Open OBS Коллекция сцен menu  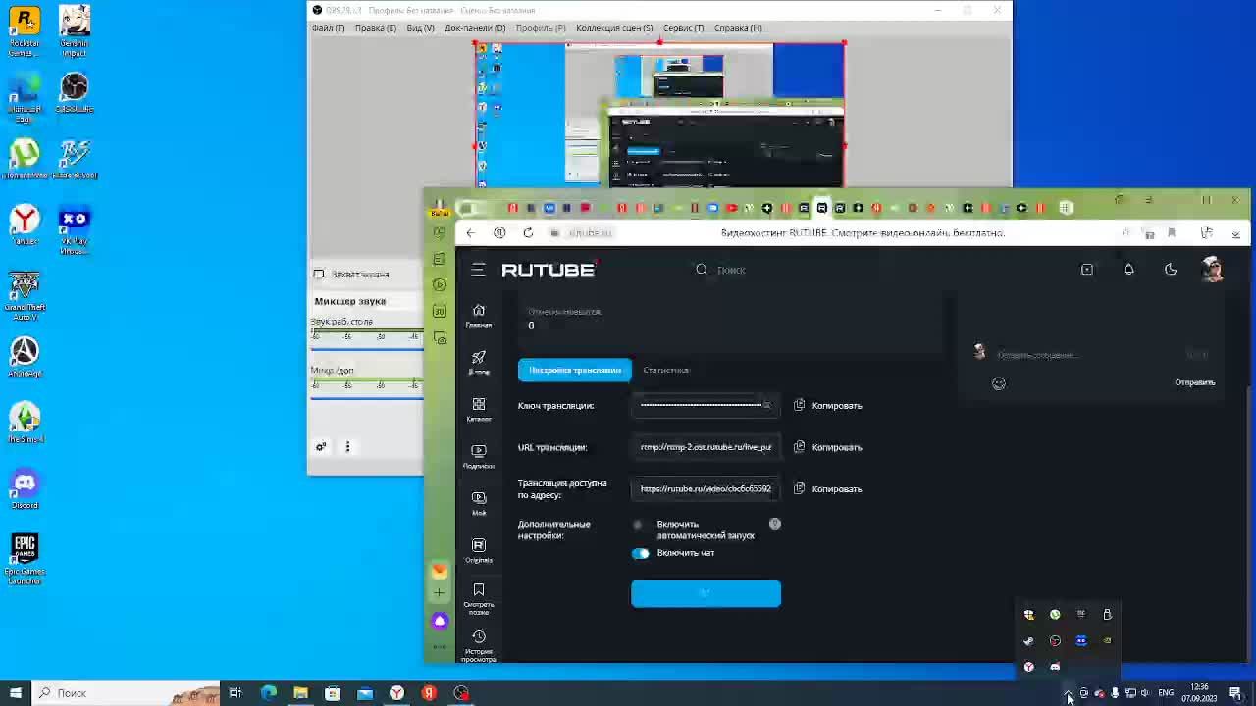(x=614, y=28)
